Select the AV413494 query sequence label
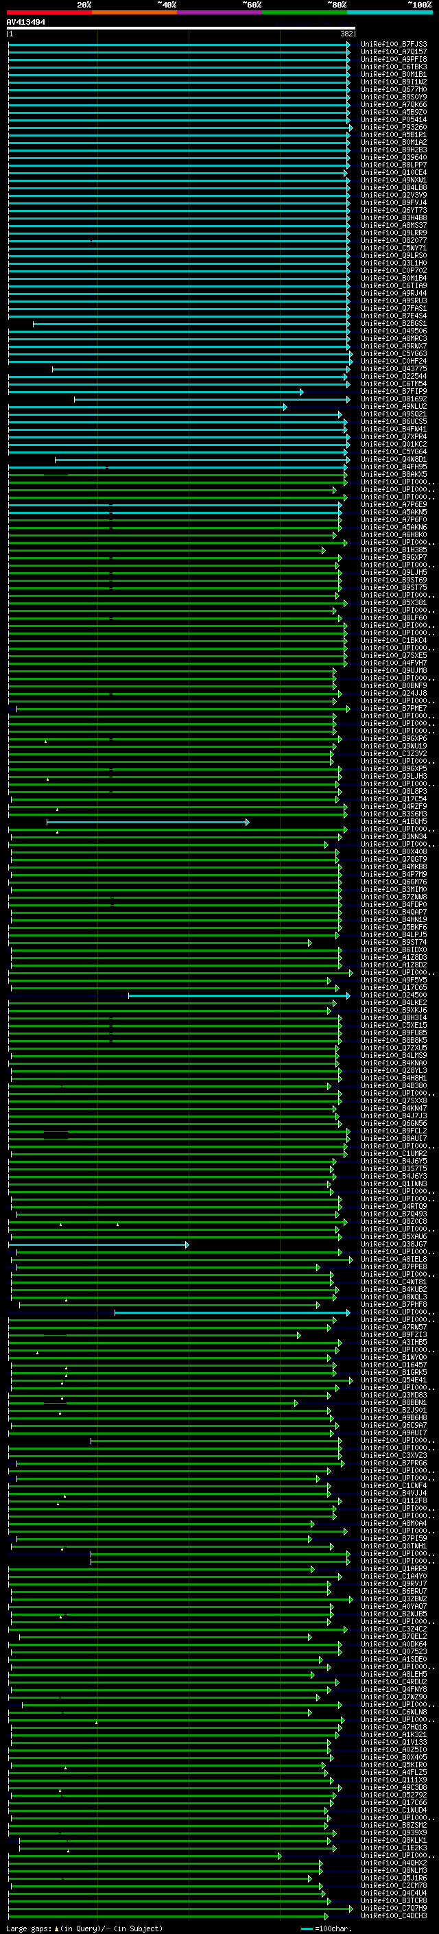Screen dimensions: 439x1934 point(25,23)
